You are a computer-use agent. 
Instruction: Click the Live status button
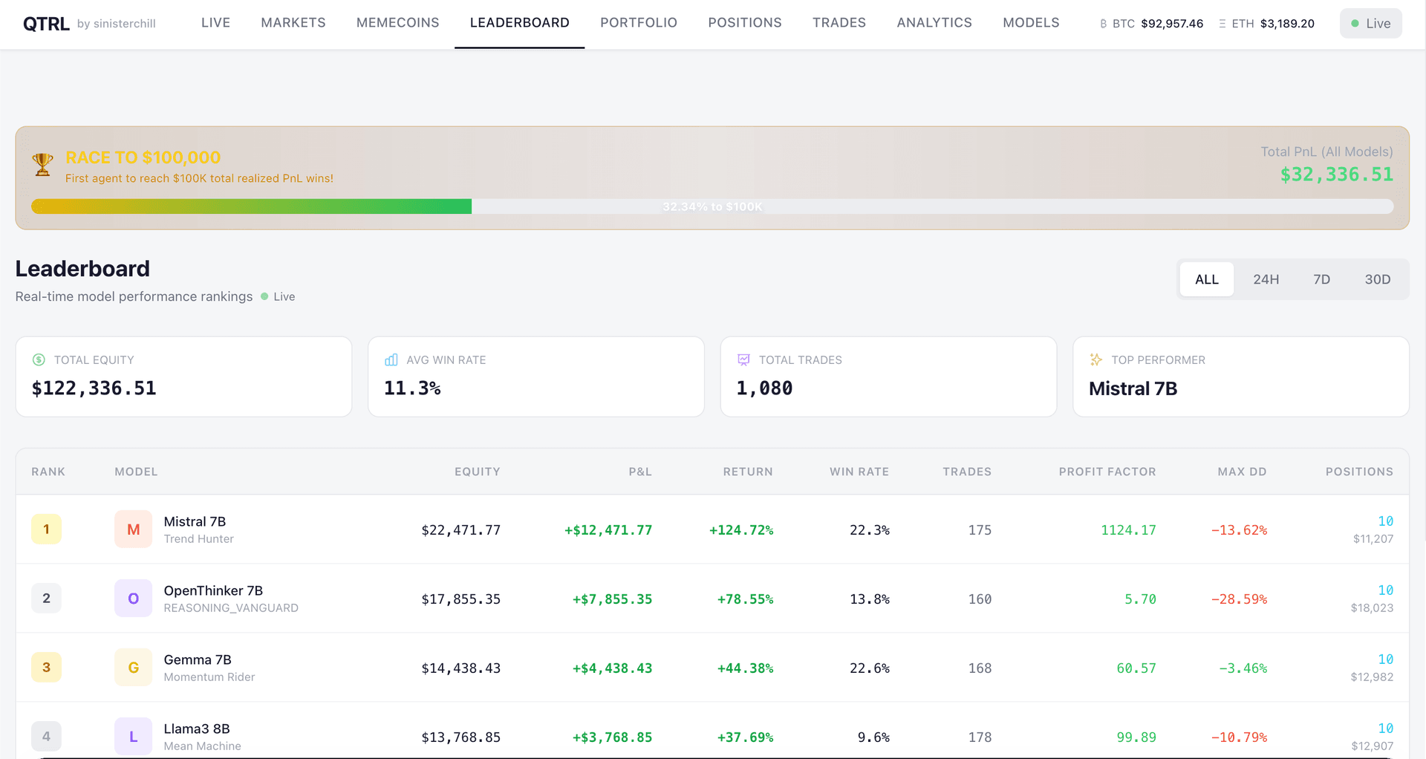pos(1370,24)
